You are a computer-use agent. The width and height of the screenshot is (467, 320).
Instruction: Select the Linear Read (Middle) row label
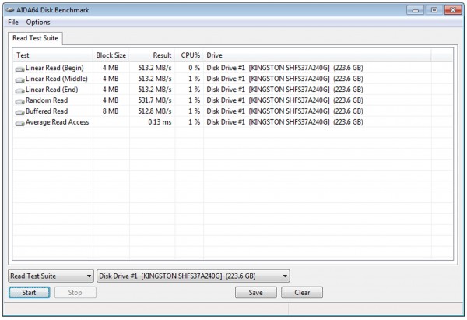(x=57, y=79)
